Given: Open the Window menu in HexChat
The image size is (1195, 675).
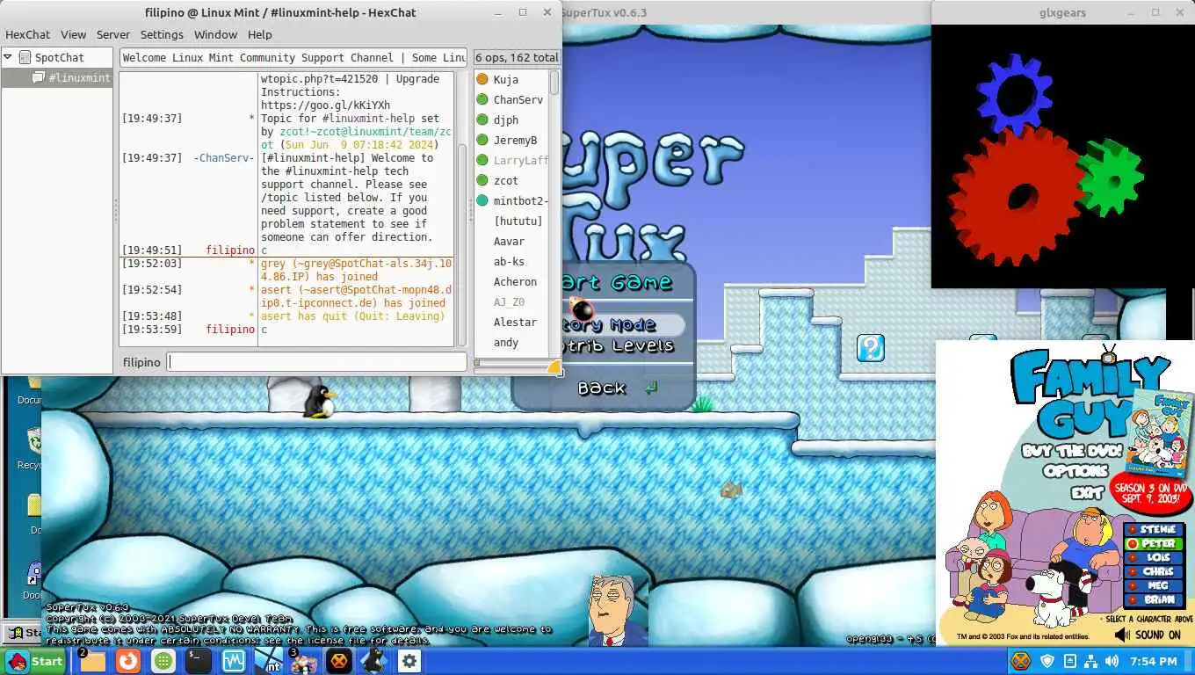Looking at the screenshot, I should [x=215, y=34].
